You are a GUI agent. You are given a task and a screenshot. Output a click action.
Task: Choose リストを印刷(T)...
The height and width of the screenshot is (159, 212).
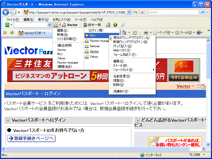pos(68,39)
